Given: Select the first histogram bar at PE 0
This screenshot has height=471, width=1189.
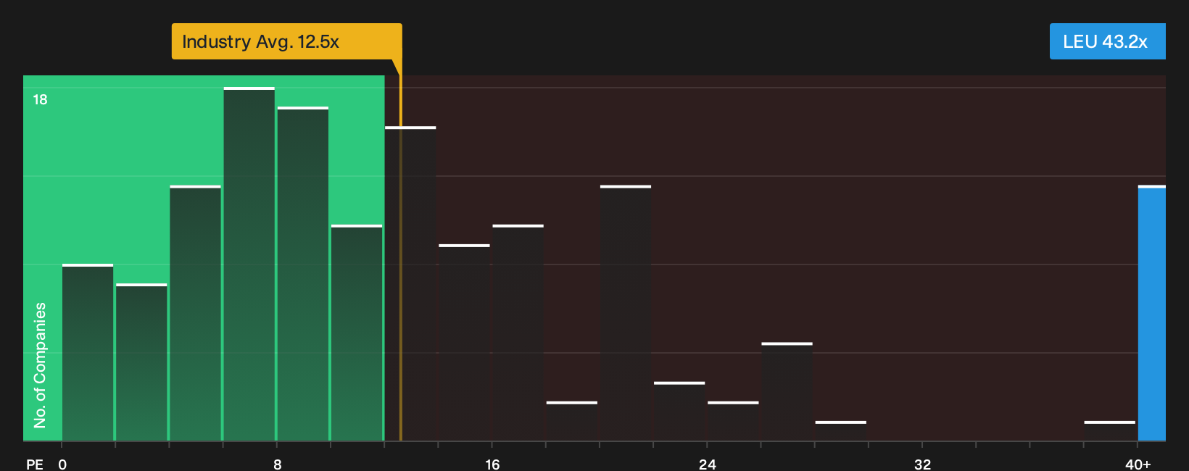Looking at the screenshot, I should (x=88, y=352).
